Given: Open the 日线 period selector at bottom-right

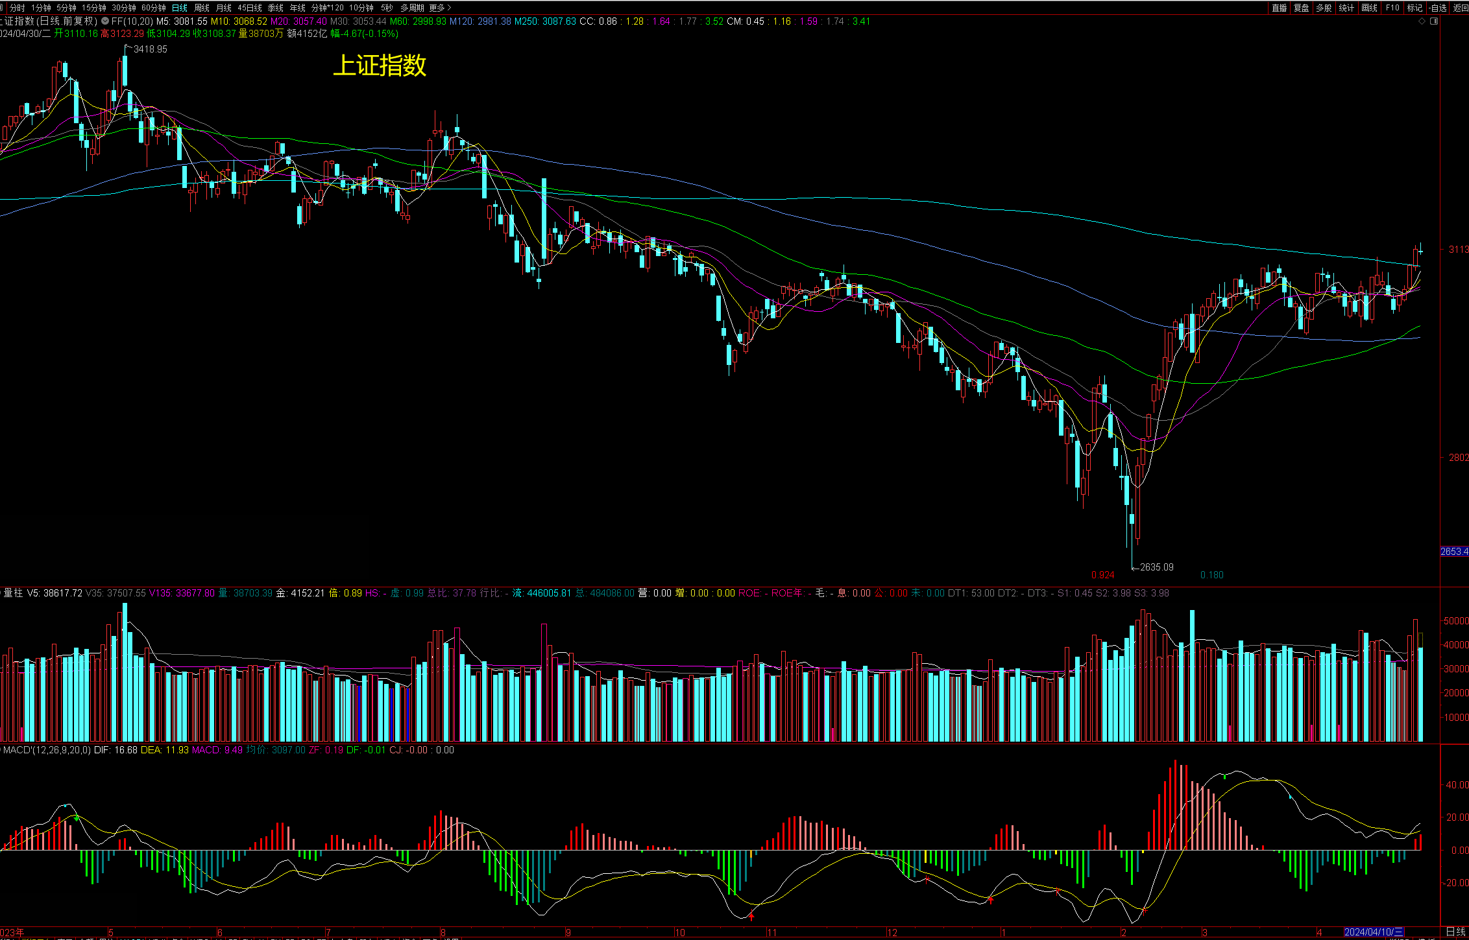Looking at the screenshot, I should point(1455,932).
